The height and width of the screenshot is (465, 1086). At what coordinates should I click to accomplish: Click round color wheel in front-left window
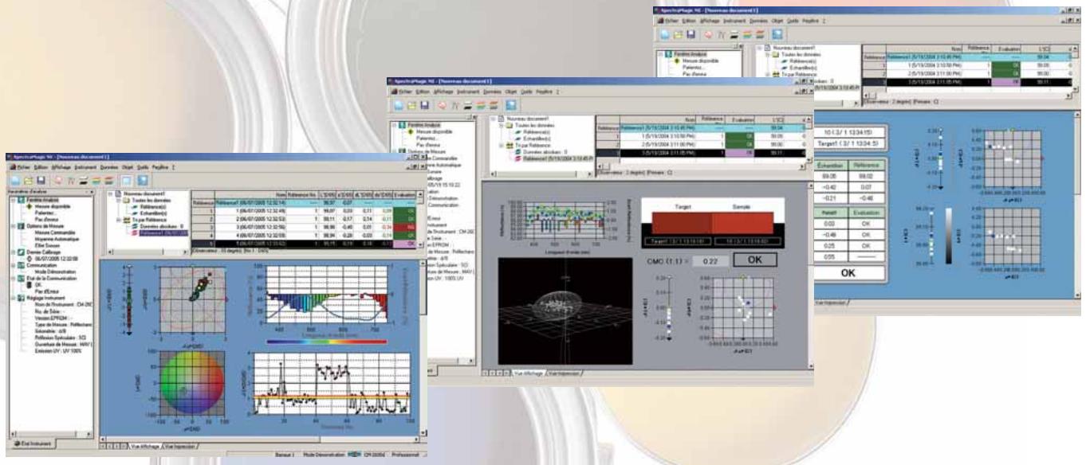pyautogui.click(x=194, y=381)
